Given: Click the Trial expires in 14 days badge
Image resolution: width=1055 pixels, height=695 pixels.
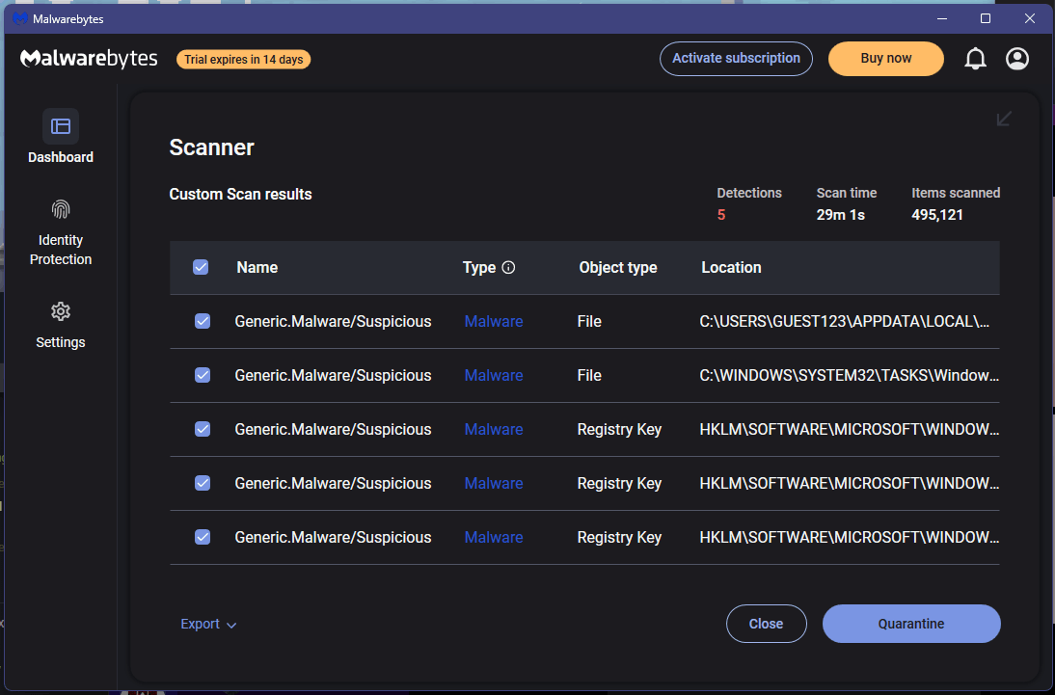Looking at the screenshot, I should [x=244, y=59].
